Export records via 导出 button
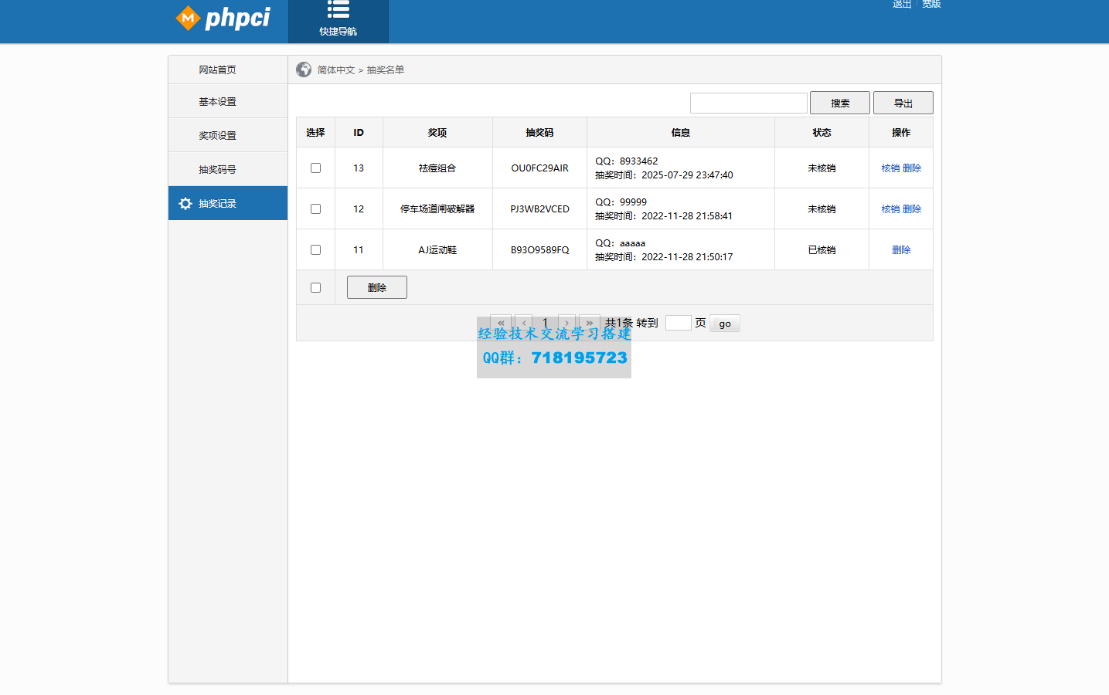Image resolution: width=1109 pixels, height=695 pixels. click(x=903, y=102)
